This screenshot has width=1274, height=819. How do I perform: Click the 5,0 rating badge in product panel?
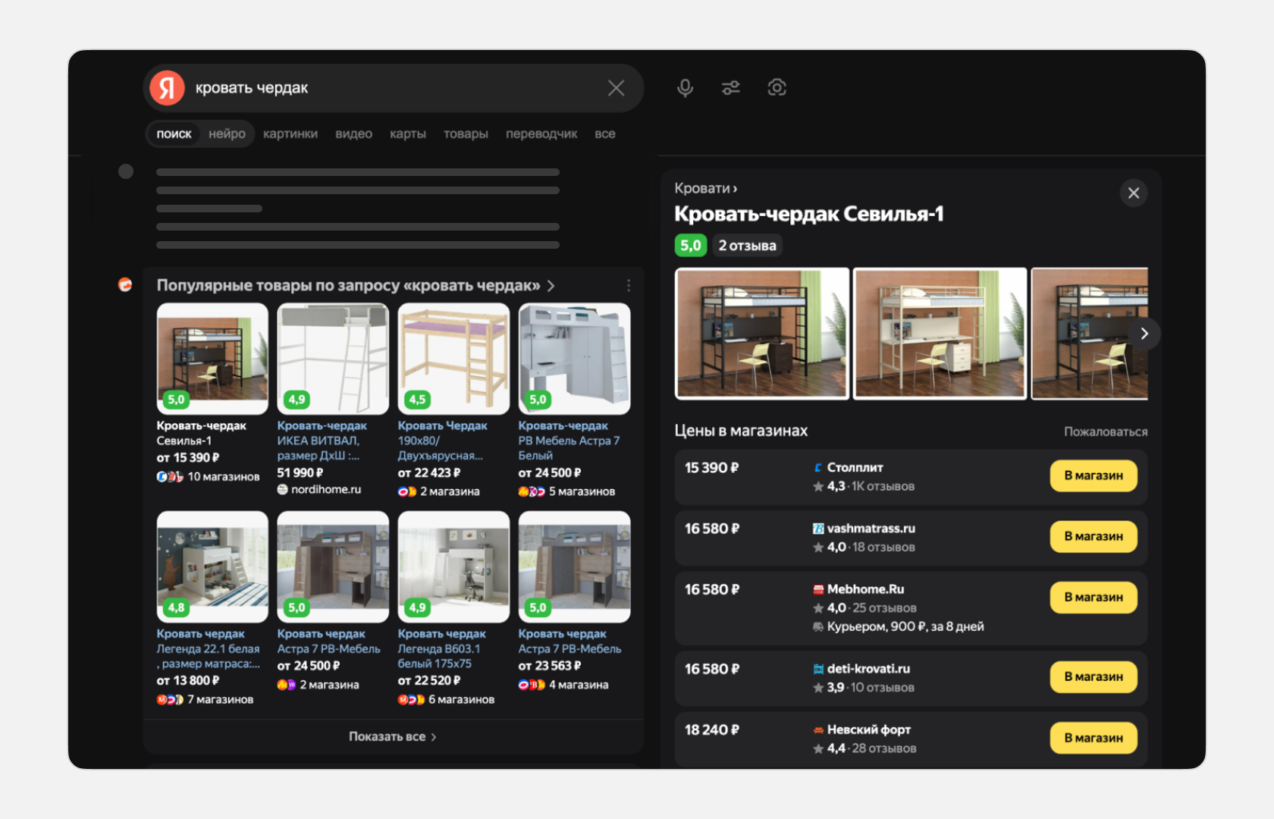(x=691, y=246)
